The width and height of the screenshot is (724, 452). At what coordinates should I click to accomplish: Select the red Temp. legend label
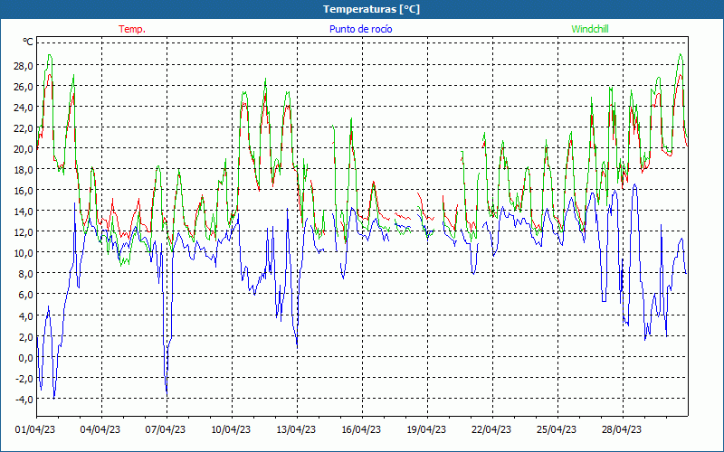click(x=132, y=29)
